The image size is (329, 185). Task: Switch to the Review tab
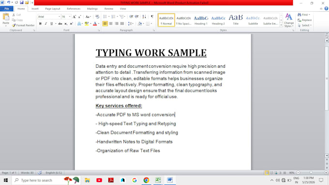tap(109, 9)
